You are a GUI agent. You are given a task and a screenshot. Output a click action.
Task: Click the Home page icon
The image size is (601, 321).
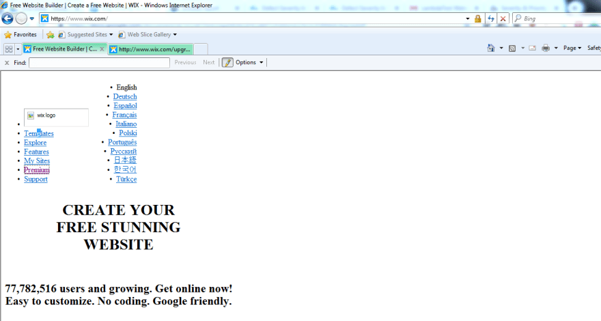pos(490,48)
